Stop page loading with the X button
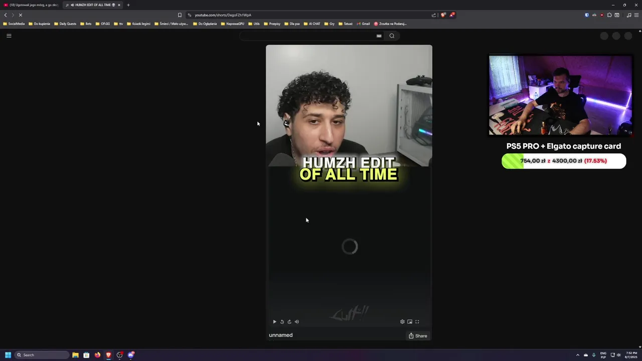The height and width of the screenshot is (361, 642). tap(21, 15)
